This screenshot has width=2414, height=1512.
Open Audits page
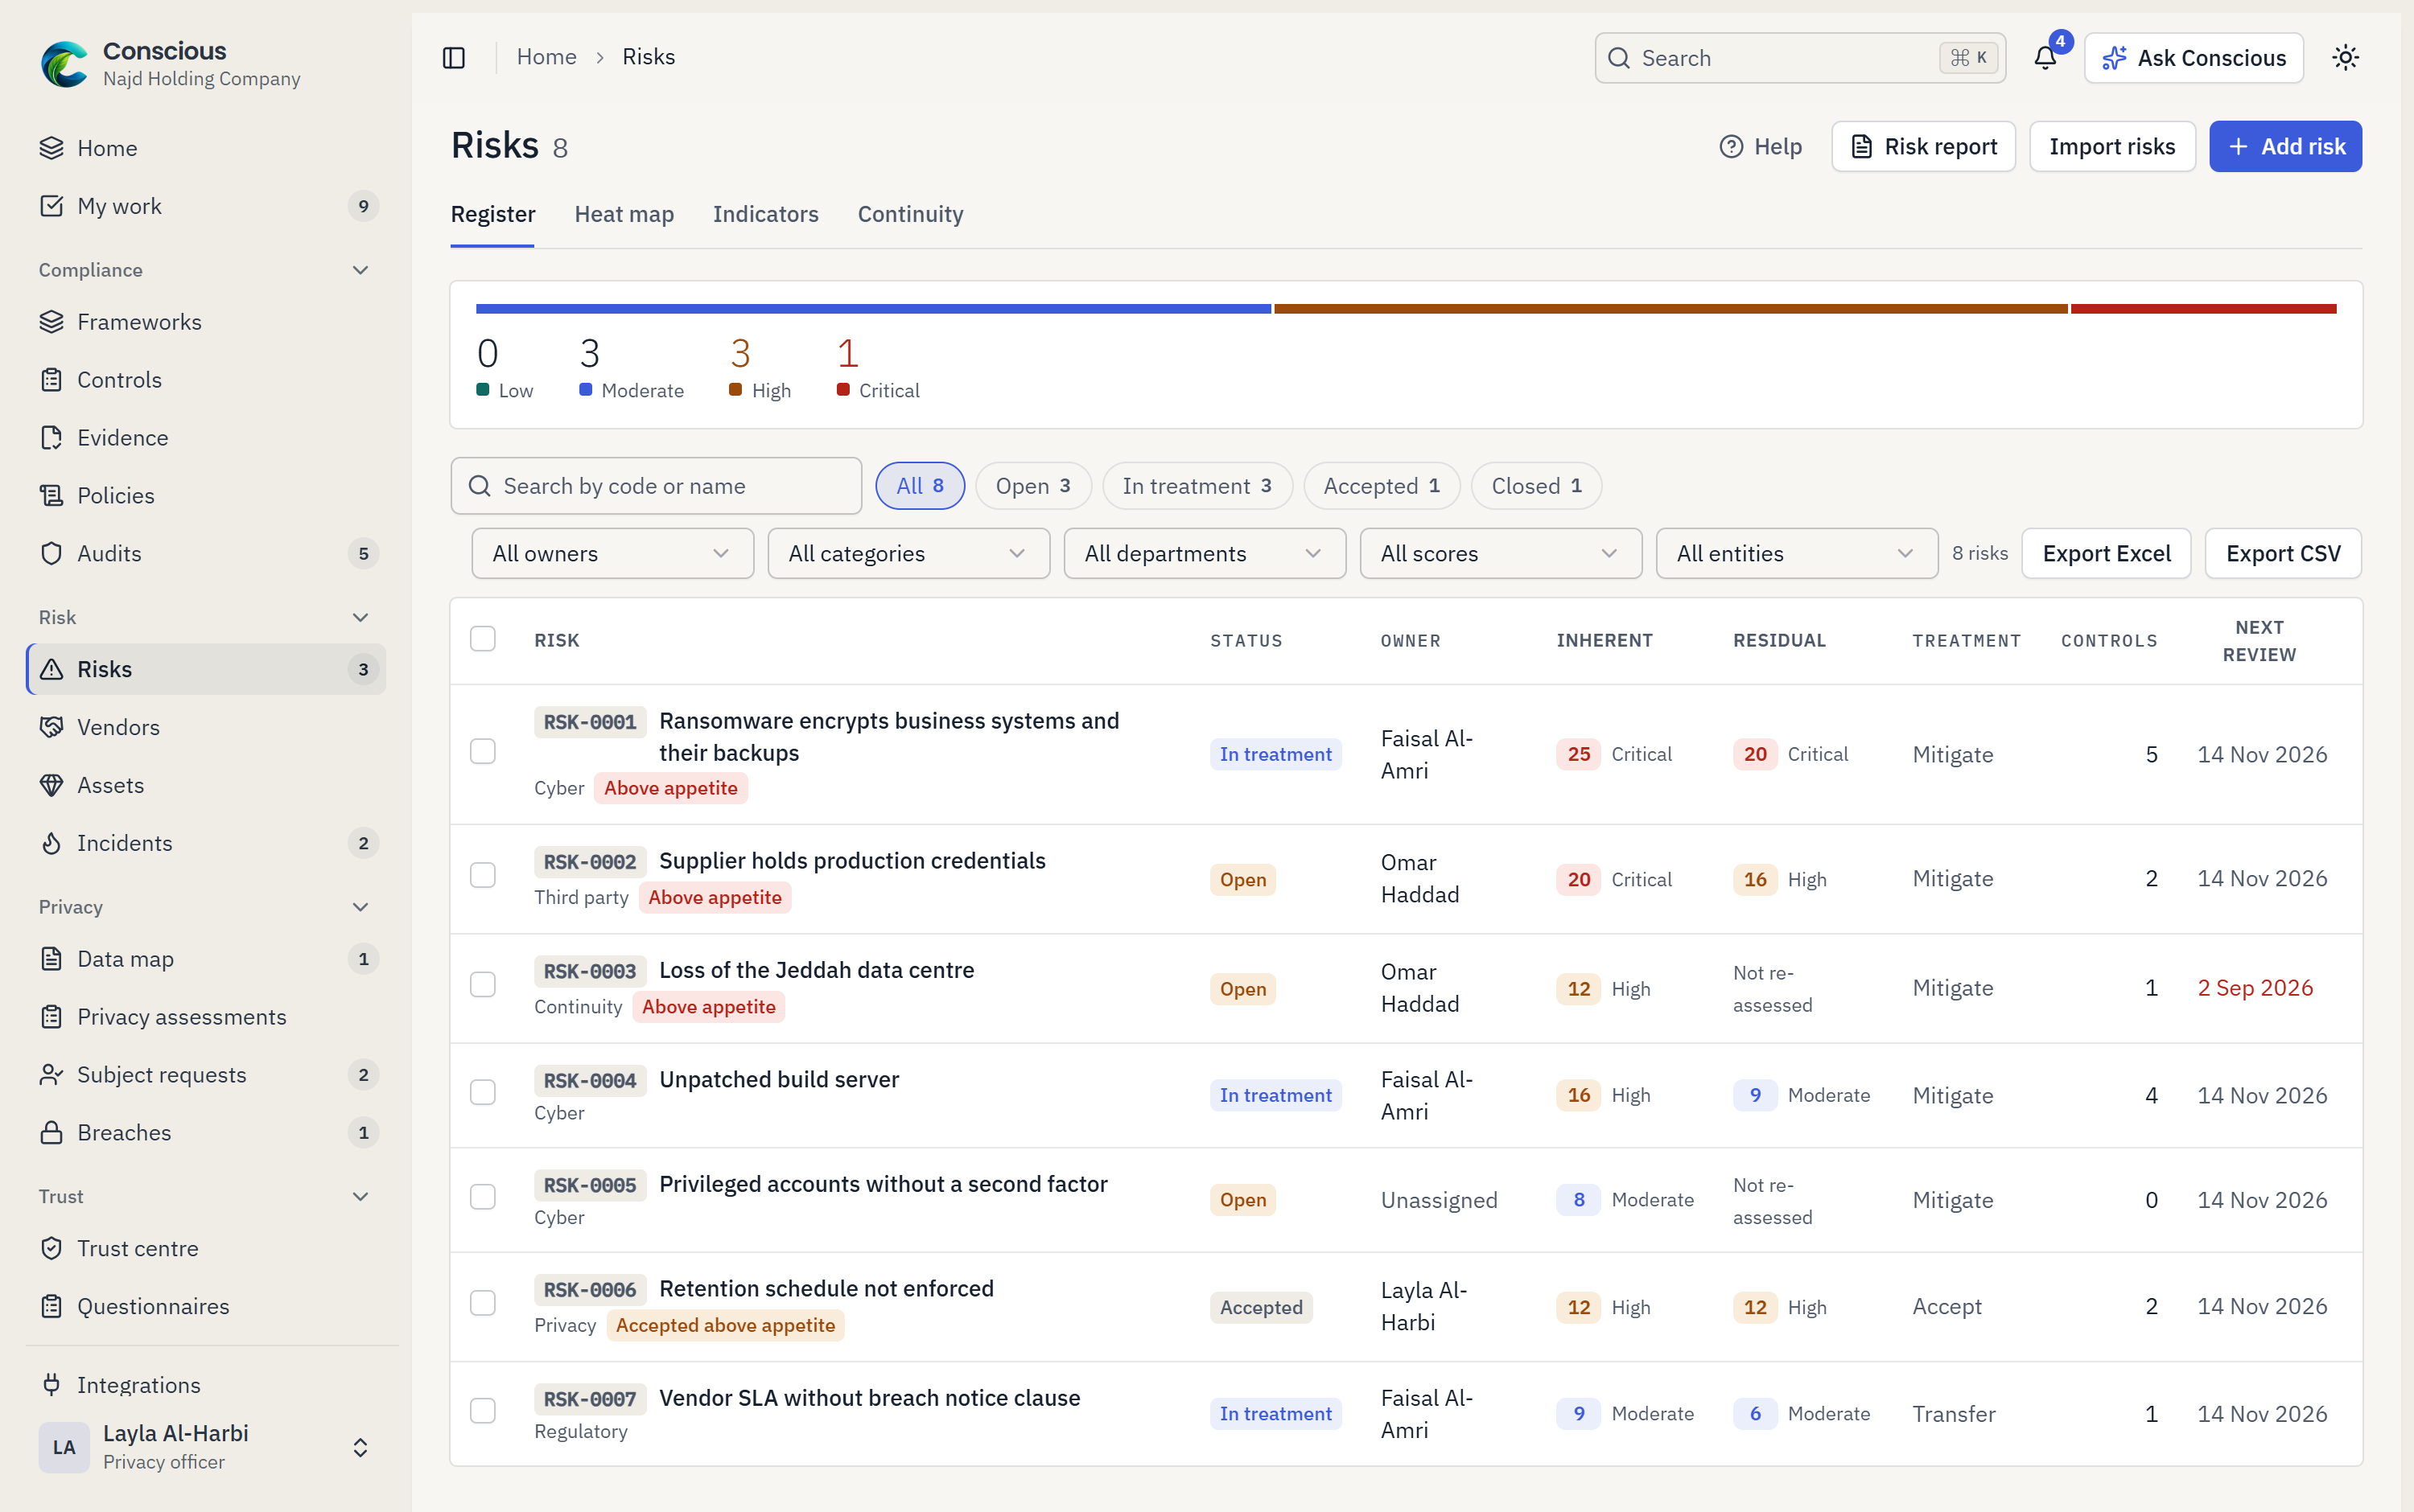click(205, 554)
